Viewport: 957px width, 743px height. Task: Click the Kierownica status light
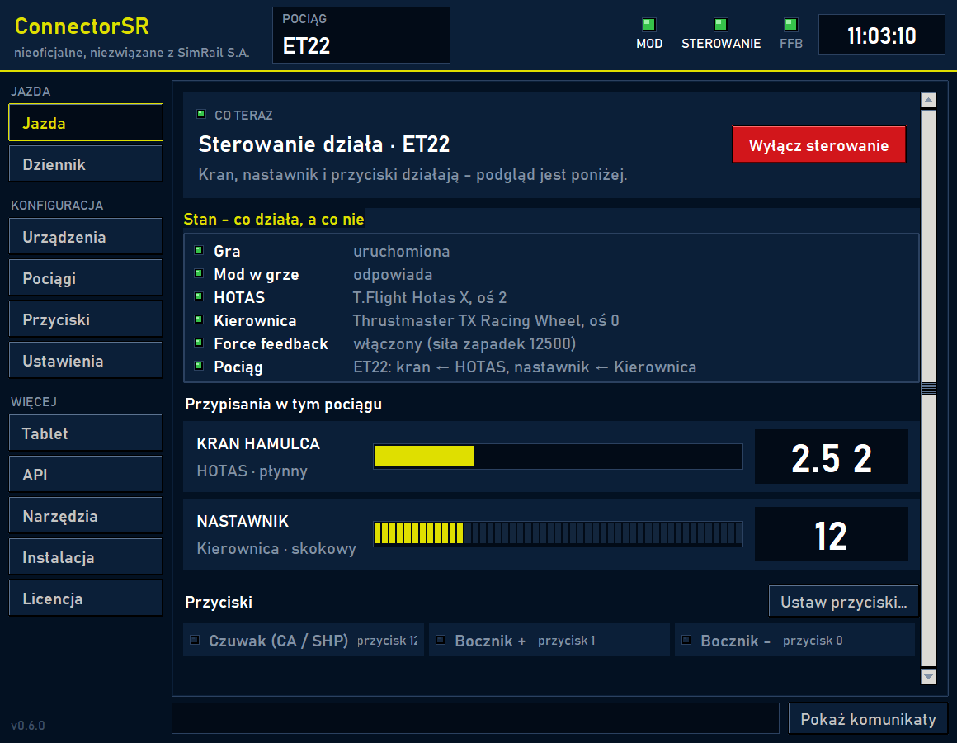(198, 320)
